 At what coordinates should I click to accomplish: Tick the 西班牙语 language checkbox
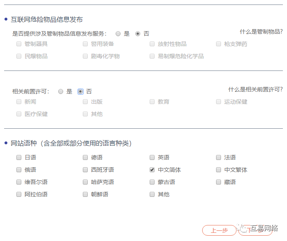coord(85,170)
